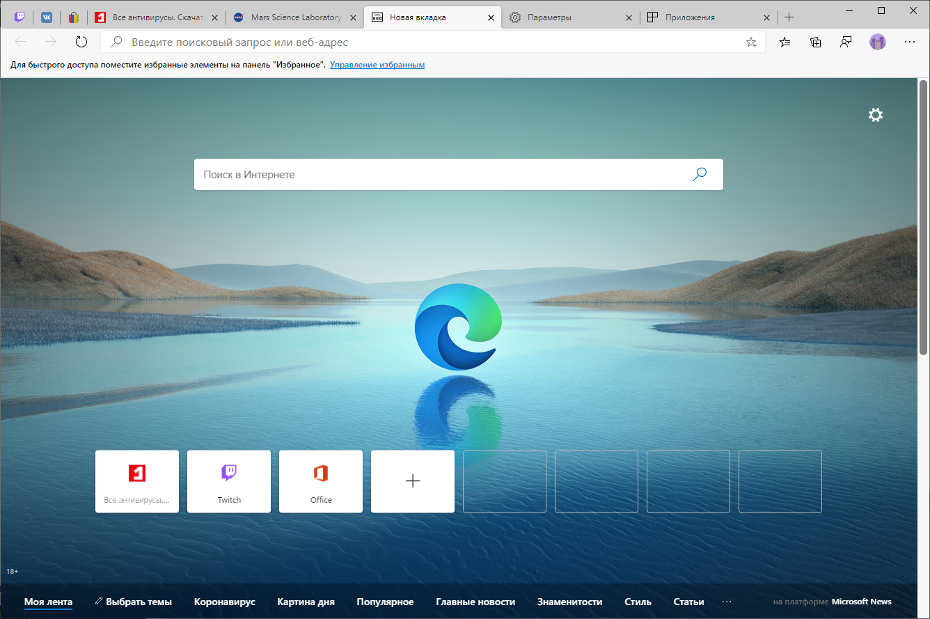Focus the "Поиск в Интернете" search box
The width and height of the screenshot is (930, 619).
[x=459, y=175]
